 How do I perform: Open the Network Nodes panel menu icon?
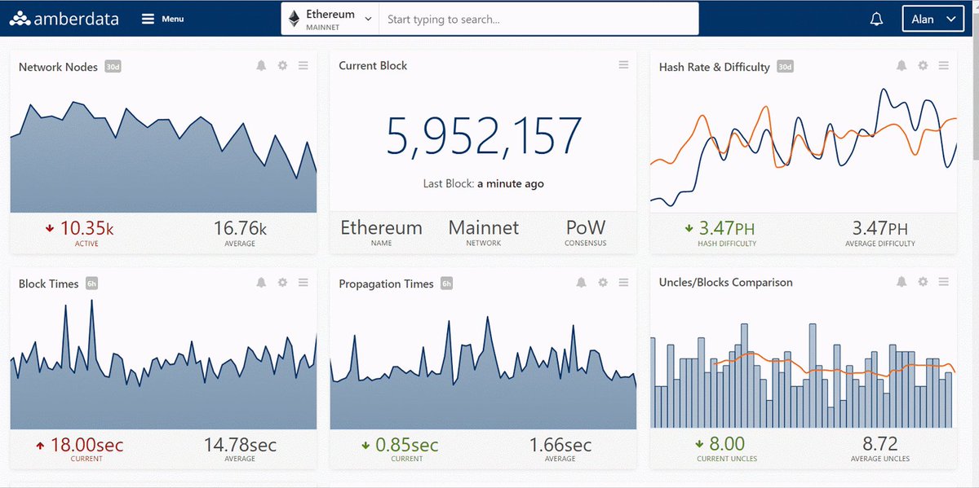click(x=303, y=66)
